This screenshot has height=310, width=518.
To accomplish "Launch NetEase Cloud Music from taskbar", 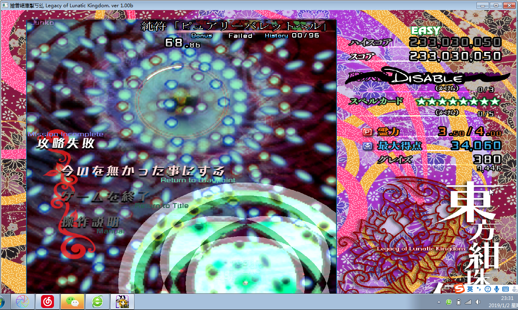I will coord(47,302).
